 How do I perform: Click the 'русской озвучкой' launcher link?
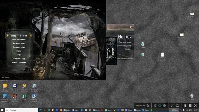(x=124, y=46)
